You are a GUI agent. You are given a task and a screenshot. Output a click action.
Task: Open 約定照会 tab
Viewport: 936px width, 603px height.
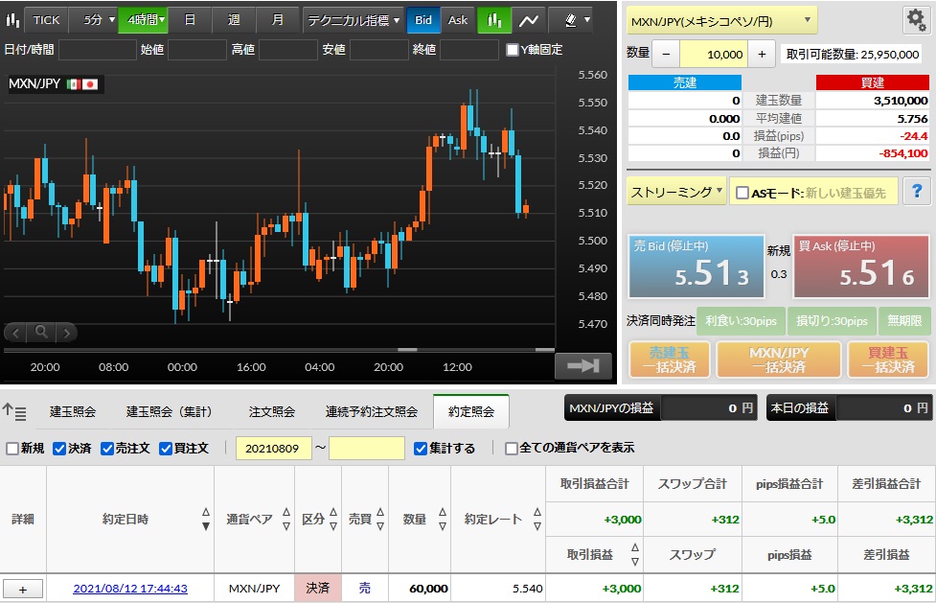[x=471, y=412]
